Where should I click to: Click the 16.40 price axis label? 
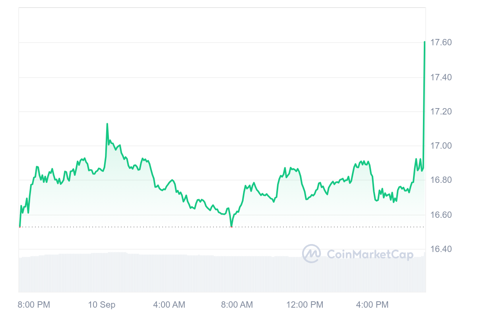point(441,249)
